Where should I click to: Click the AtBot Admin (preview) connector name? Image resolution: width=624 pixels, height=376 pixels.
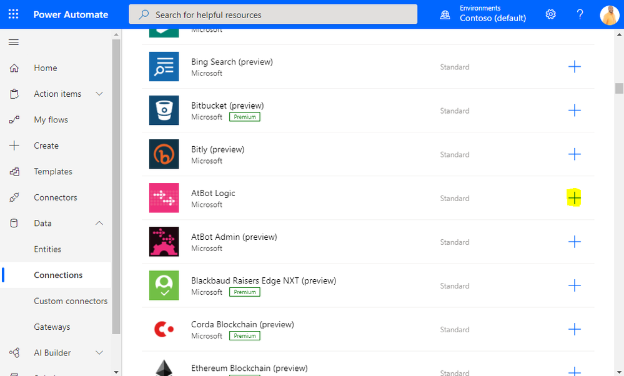pyautogui.click(x=234, y=237)
